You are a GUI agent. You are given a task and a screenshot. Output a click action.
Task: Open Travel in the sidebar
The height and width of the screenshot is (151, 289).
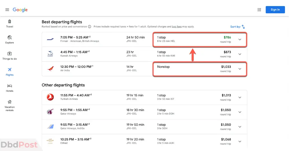click(10, 24)
